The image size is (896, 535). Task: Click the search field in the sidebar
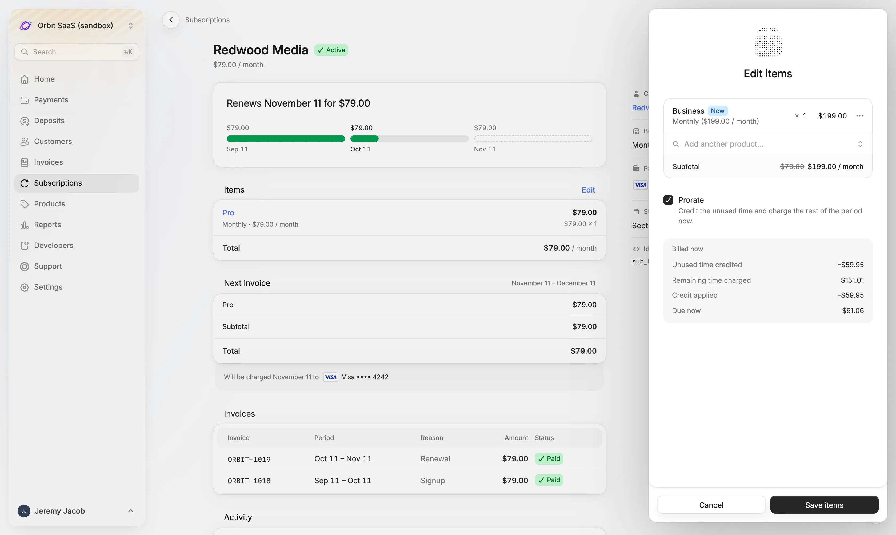pyautogui.click(x=77, y=51)
